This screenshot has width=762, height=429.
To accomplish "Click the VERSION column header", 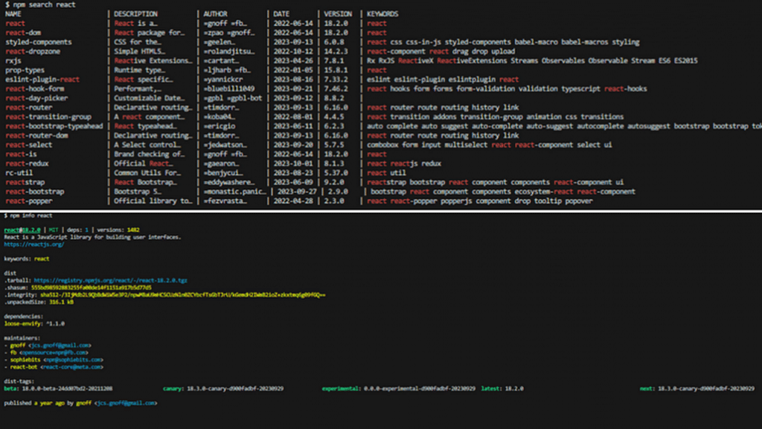I will click(338, 13).
